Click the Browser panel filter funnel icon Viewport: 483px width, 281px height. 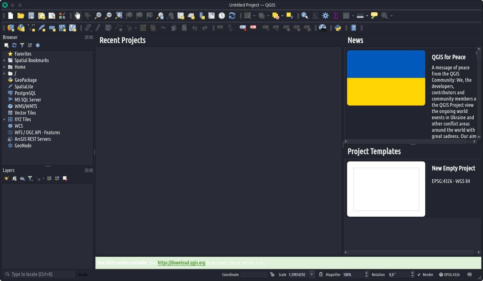[22, 45]
